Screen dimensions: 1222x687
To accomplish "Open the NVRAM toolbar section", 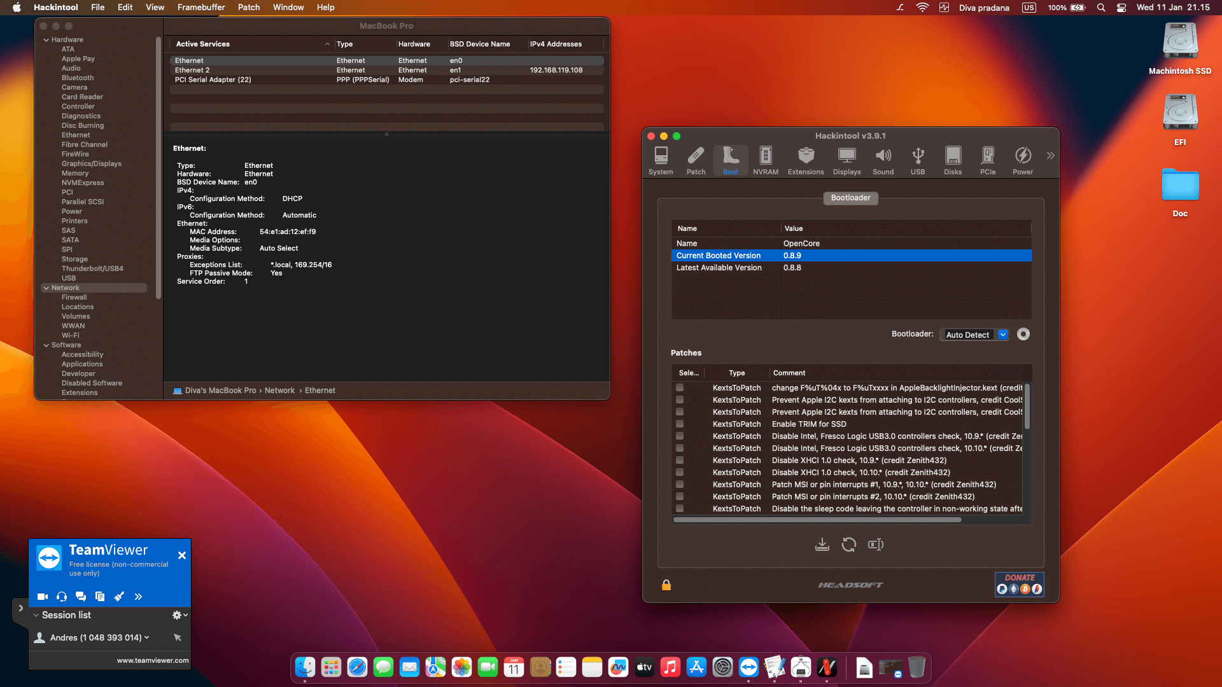I will pos(765,160).
